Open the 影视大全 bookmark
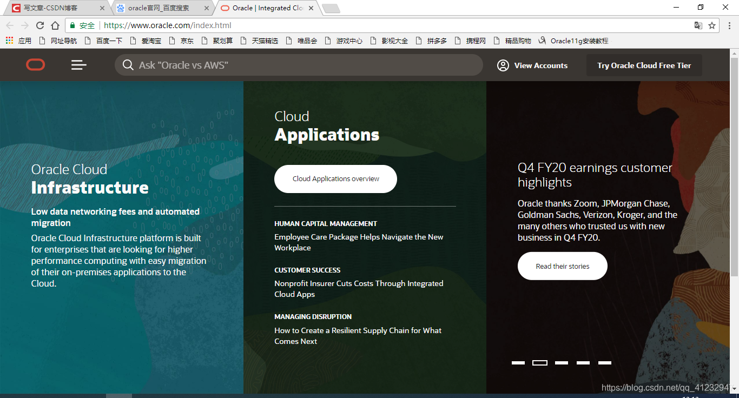 coord(390,41)
